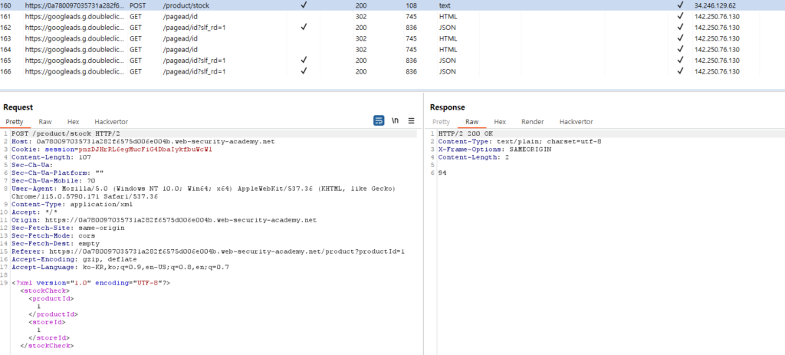Click the /product/stock URL cell

(186, 5)
